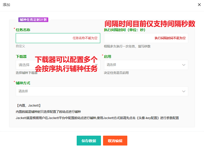The width and height of the screenshot is (204, 166).
Task: Click the 任务名称不能为空 error message
Action: [85, 38]
